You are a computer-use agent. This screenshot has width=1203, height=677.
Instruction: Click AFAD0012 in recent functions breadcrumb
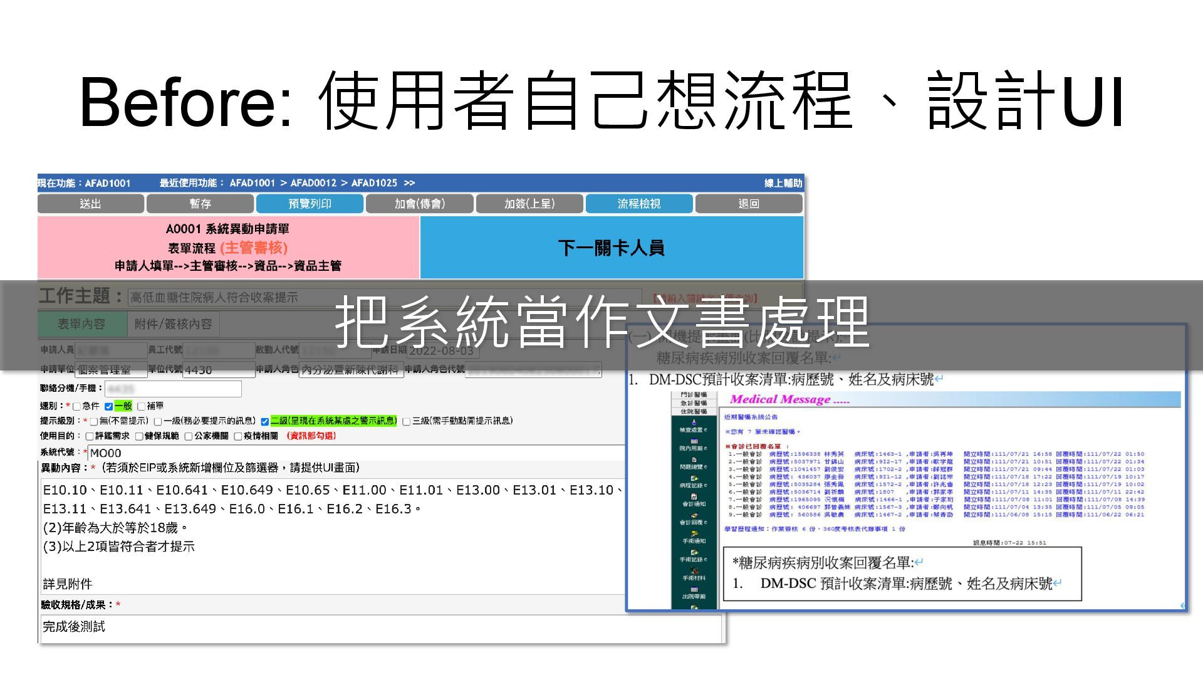tap(313, 183)
